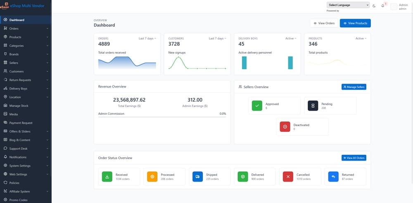Open Orders card Last 7 days filter

[147, 38]
